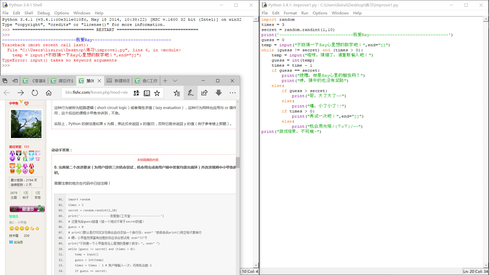Open new tab with plus button
This screenshot has width=489, height=275.
point(165,81)
